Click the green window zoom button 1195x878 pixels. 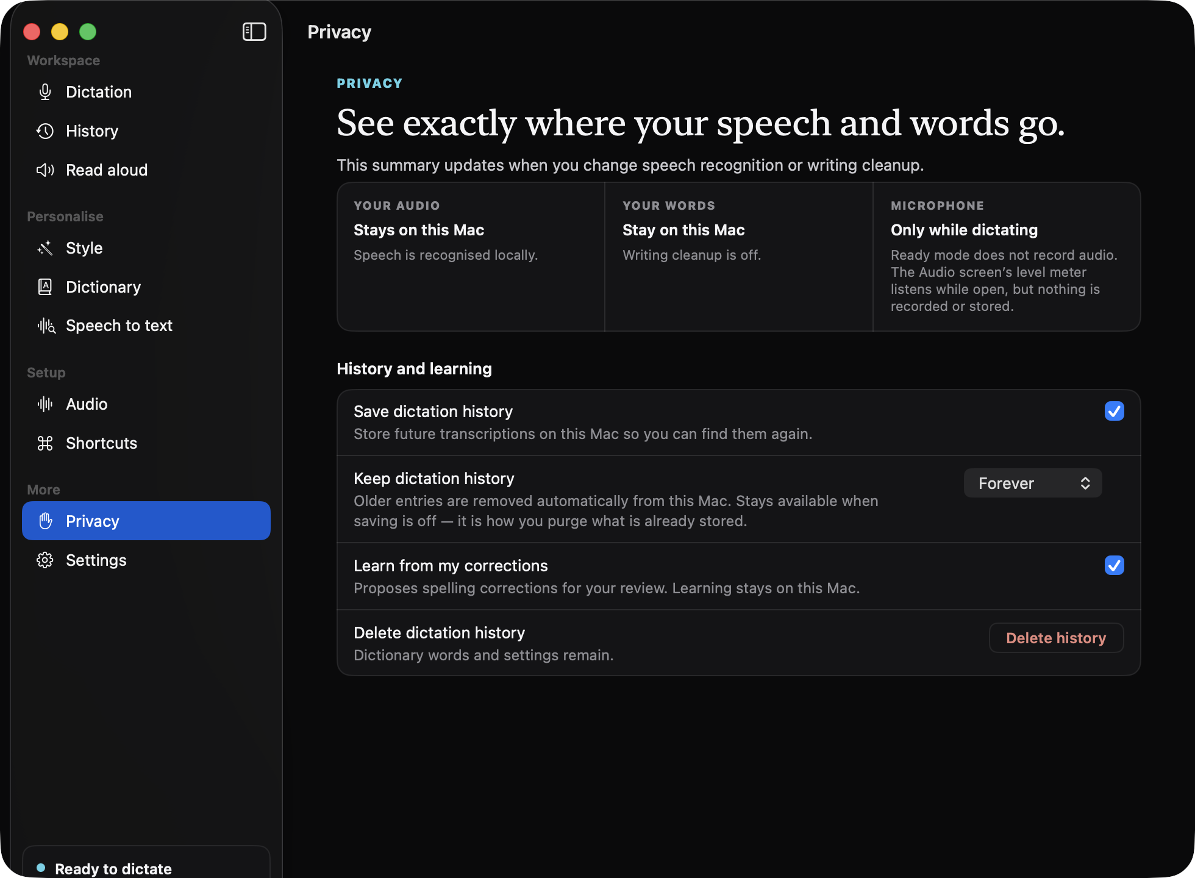point(88,32)
